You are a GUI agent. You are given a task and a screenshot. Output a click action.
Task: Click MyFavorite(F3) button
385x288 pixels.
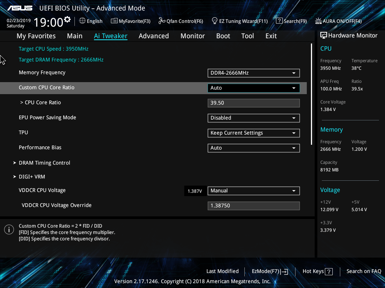tap(130, 21)
